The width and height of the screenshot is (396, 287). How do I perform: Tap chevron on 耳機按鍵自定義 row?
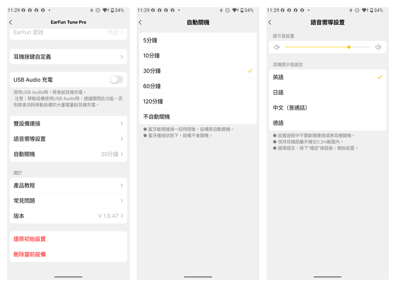pos(122,56)
